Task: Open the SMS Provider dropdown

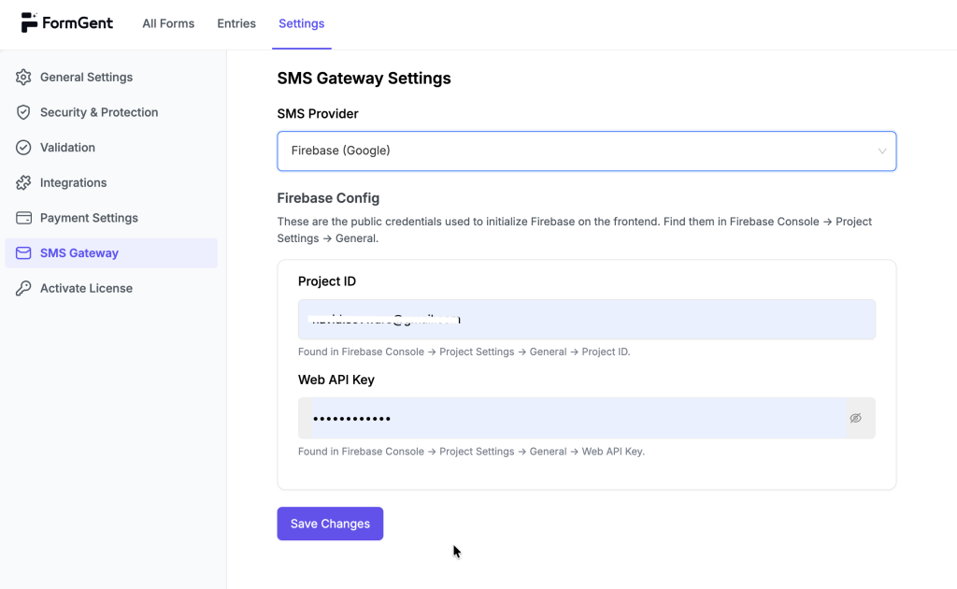Action: pos(587,151)
